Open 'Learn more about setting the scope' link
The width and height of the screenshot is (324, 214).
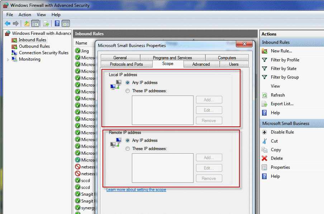coord(136,190)
